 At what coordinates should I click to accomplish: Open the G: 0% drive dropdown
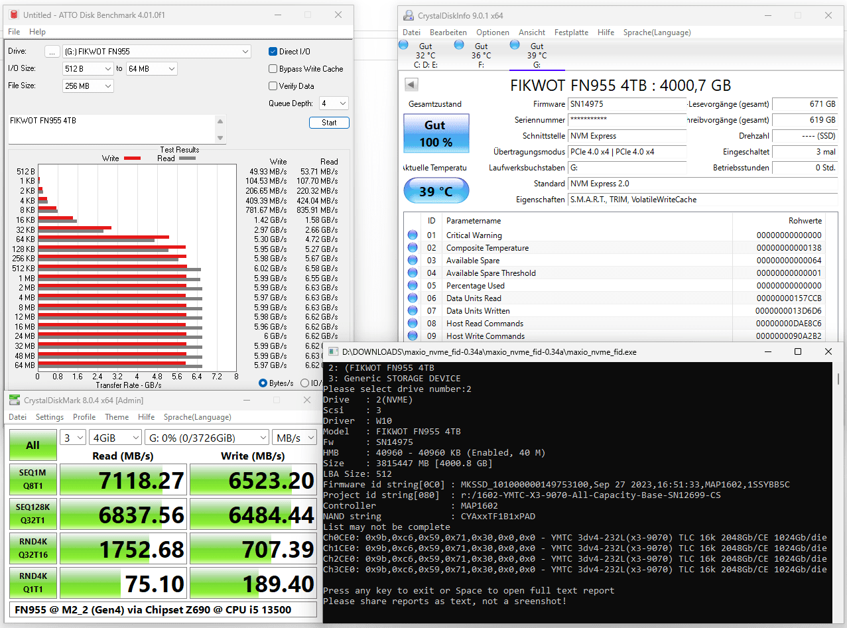[206, 438]
